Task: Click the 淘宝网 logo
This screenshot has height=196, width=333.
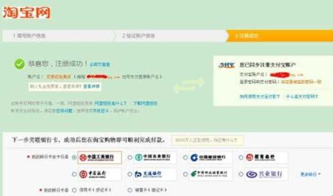Action: click(x=27, y=12)
